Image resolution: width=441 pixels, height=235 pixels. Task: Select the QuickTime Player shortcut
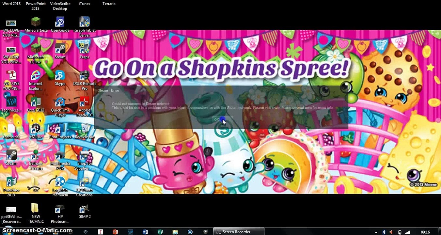[60, 107]
